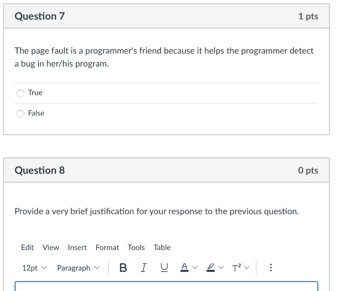Screen dimensions: 341x291
Task: Expand the highlight color dropdown arrow
Action: [222, 268]
